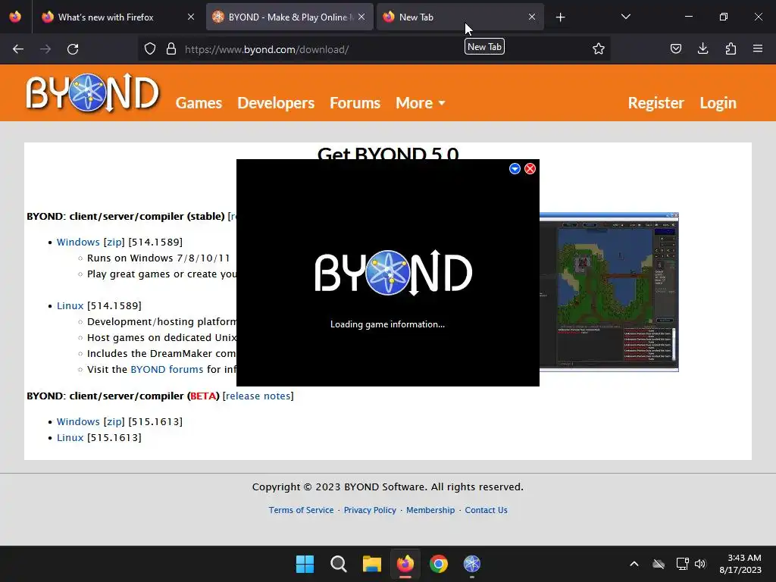Open a new browser tab with plus button
Viewport: 776px width, 582px height.
[x=560, y=17]
